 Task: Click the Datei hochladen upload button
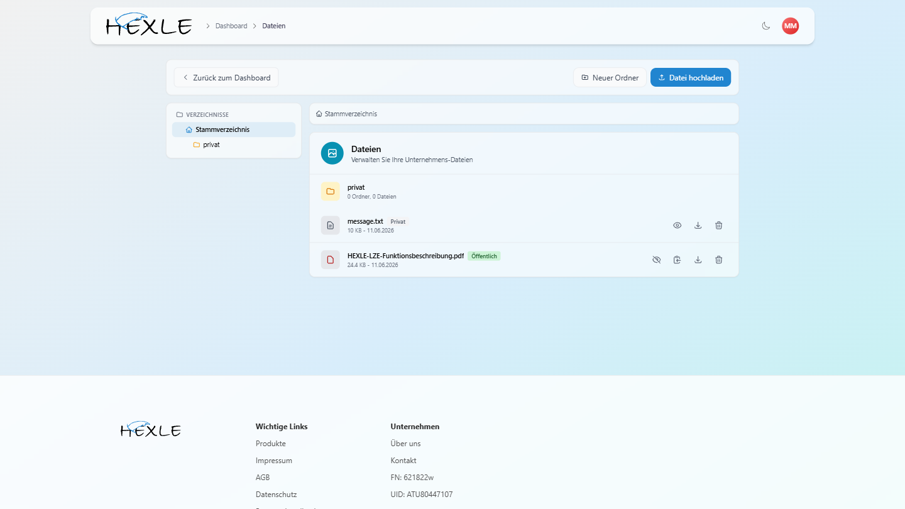[x=691, y=78]
